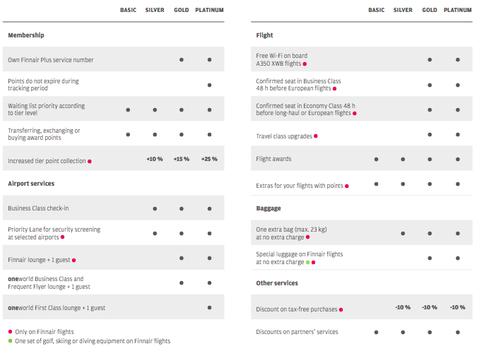The height and width of the screenshot is (351, 477).
Task: Select the SILVER column header in right table
Action: click(403, 10)
